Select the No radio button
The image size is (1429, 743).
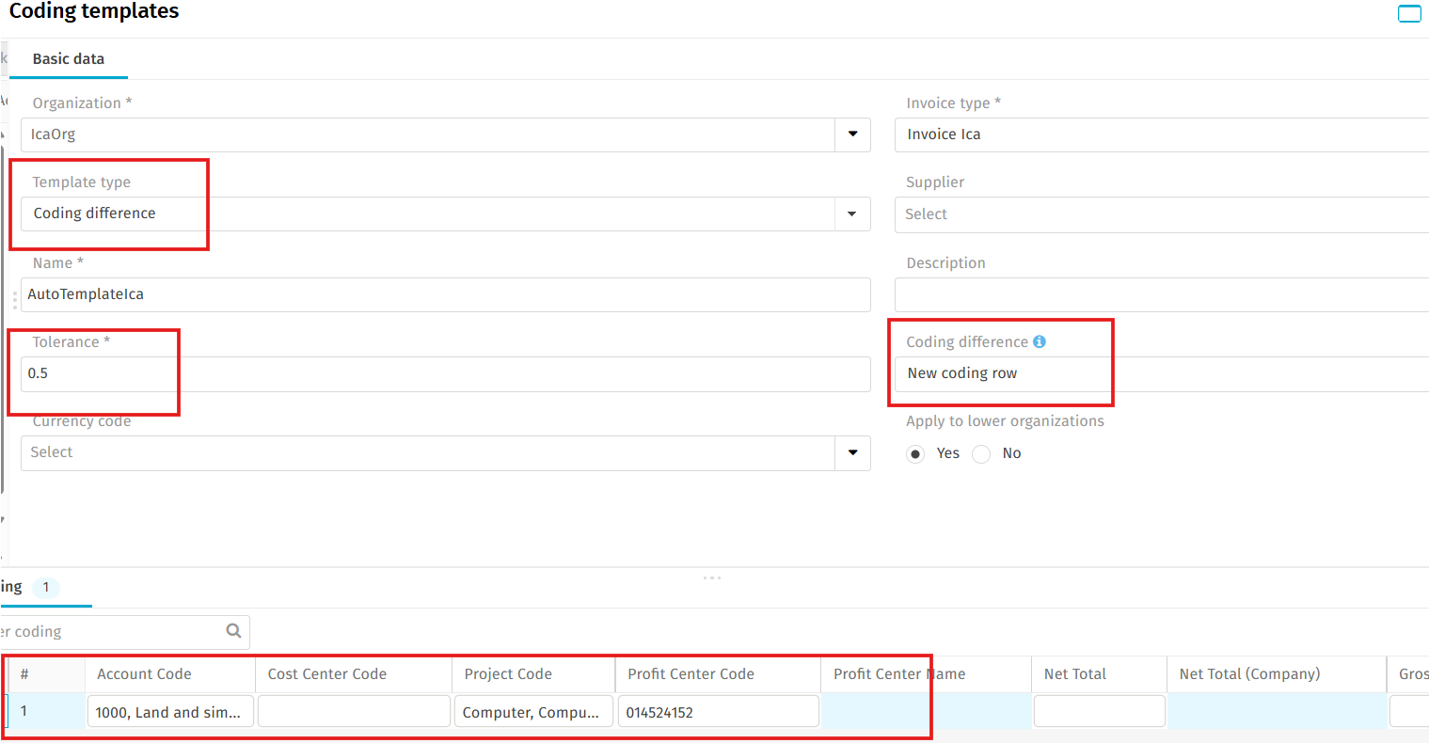(x=981, y=453)
